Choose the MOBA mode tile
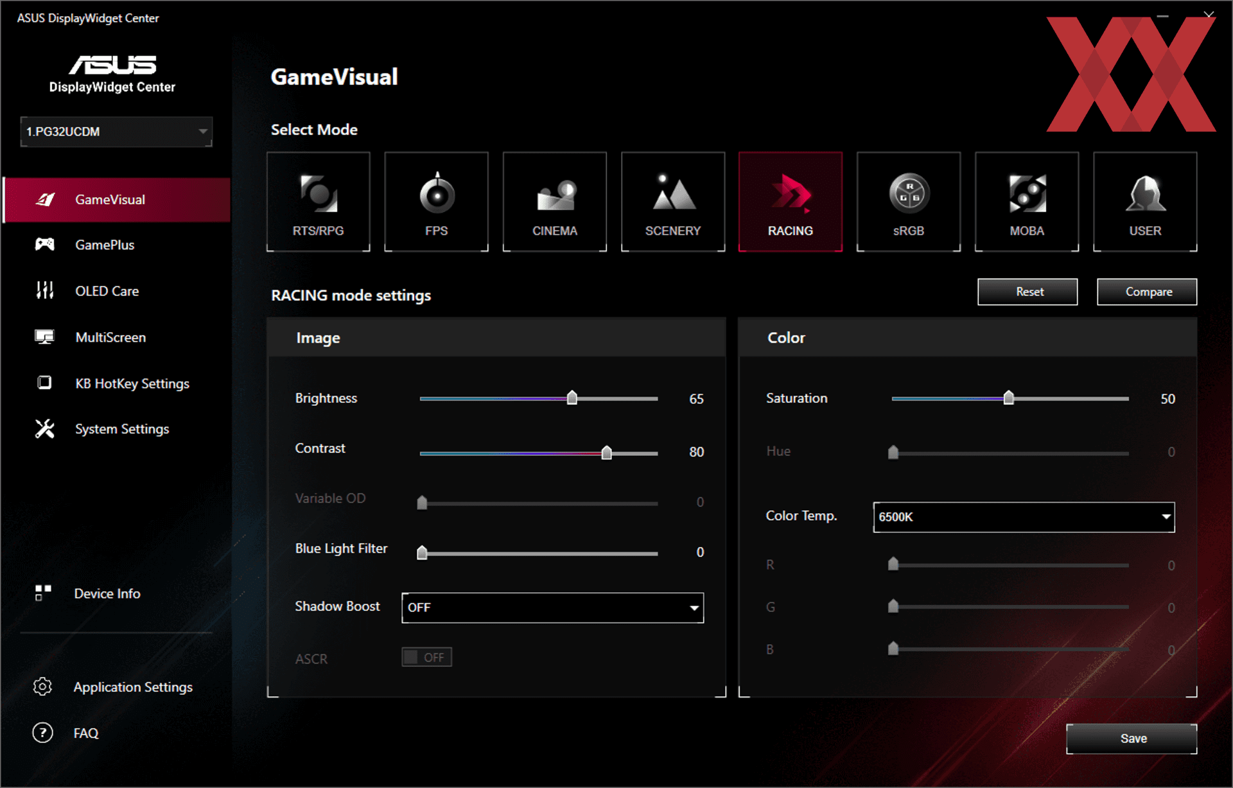Screen dimensions: 1233x788 tap(1027, 202)
